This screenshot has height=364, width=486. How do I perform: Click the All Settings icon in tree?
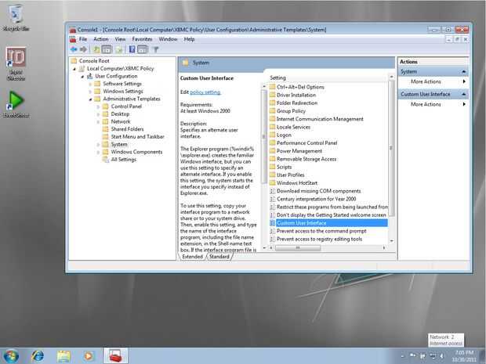point(106,160)
